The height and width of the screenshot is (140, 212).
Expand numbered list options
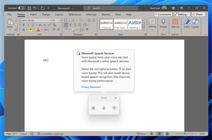point(77,20)
